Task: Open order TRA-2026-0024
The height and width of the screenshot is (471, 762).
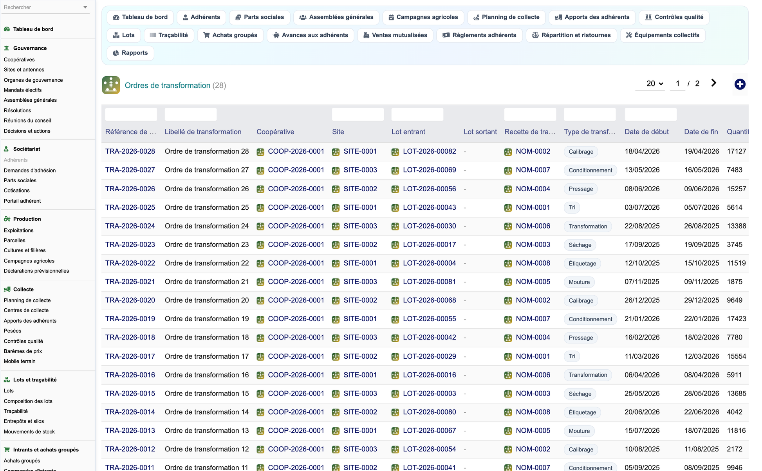Action: coord(130,226)
